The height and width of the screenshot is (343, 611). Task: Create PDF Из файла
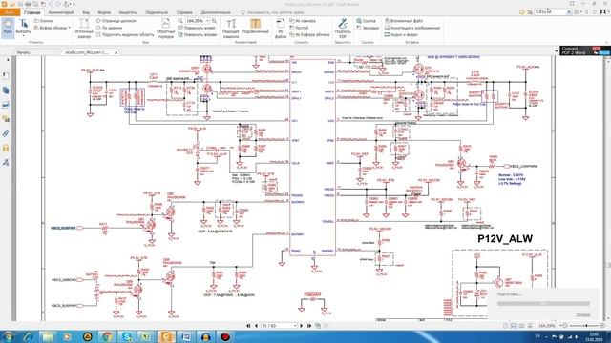tap(280, 28)
